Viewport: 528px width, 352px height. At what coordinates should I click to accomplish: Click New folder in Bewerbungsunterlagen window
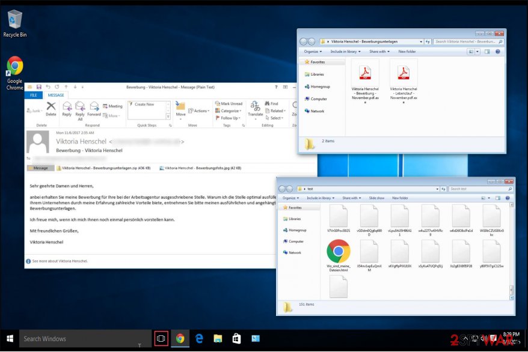[x=407, y=52]
